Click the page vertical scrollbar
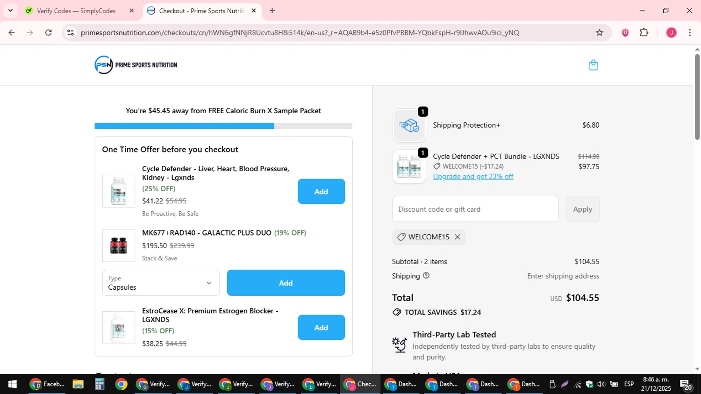Image resolution: width=701 pixels, height=394 pixels. click(697, 97)
